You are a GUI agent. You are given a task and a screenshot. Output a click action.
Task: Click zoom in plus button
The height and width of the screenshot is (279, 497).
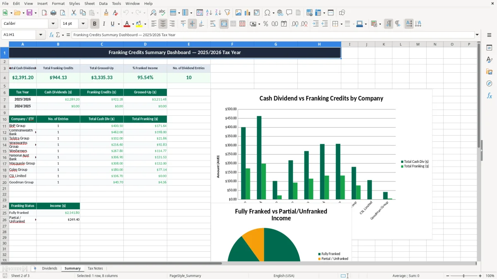pos(480,276)
